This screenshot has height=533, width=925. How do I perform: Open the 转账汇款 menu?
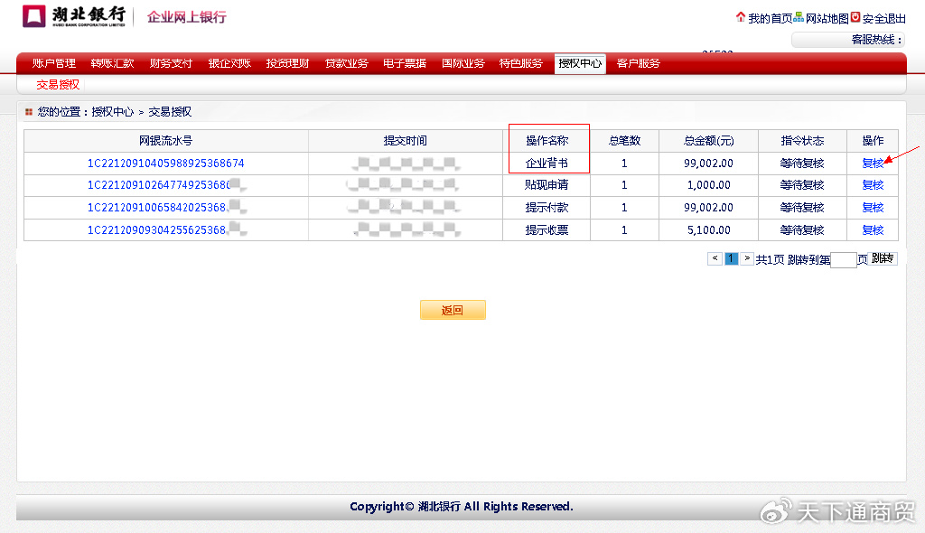(x=112, y=63)
